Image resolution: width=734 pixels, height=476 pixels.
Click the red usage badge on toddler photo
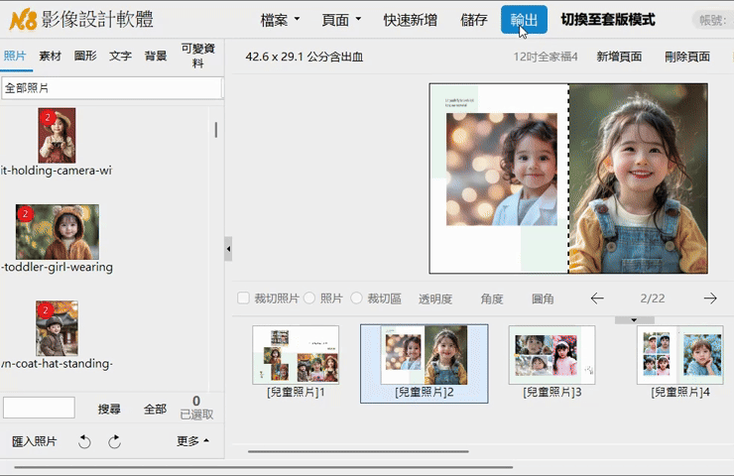(x=25, y=214)
